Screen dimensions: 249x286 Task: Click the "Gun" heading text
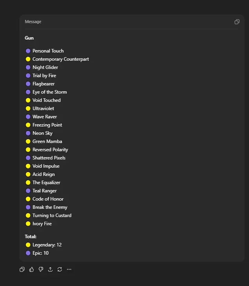point(29,38)
